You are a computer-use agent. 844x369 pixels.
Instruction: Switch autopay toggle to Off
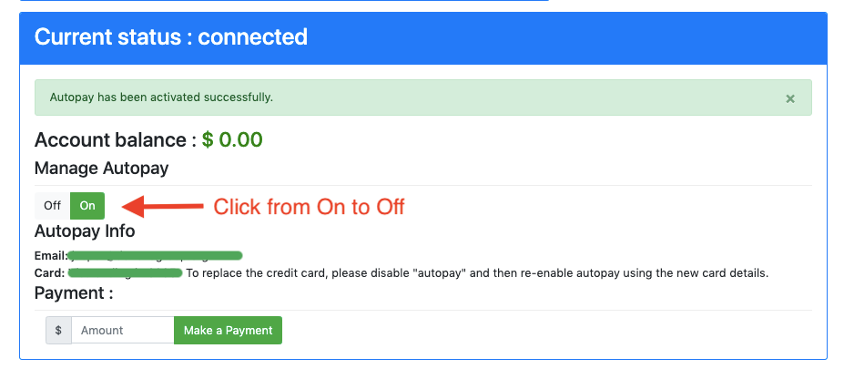53,206
